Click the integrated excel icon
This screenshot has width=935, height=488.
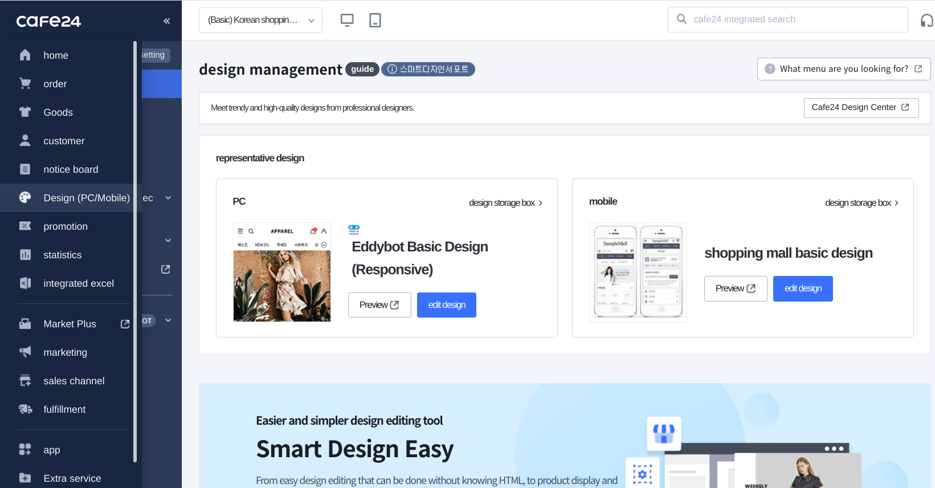(25, 283)
